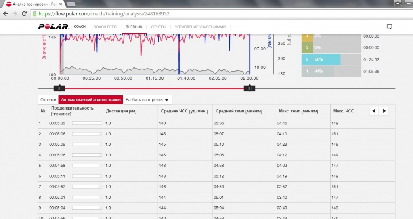Focus the flow.polar.com address bar
The height and width of the screenshot is (219, 413).
click(202, 13)
